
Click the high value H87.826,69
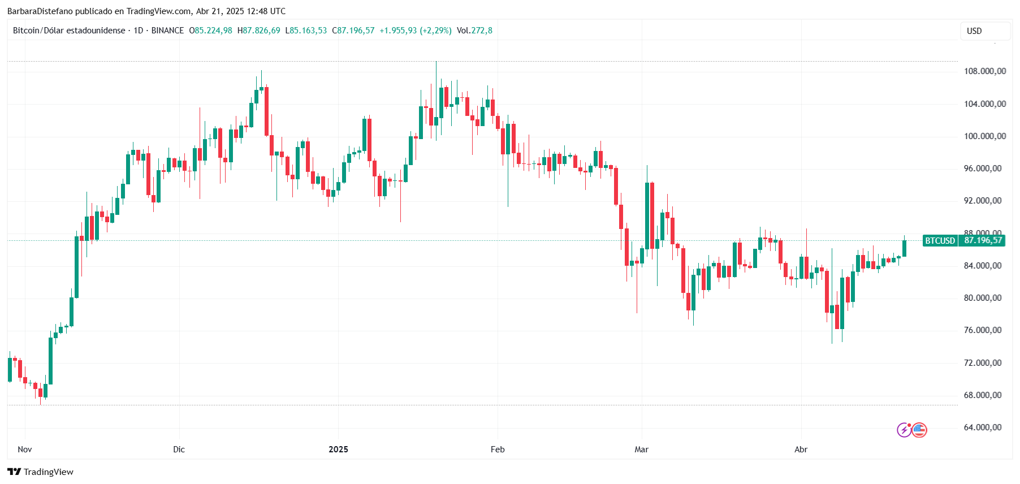point(259,31)
